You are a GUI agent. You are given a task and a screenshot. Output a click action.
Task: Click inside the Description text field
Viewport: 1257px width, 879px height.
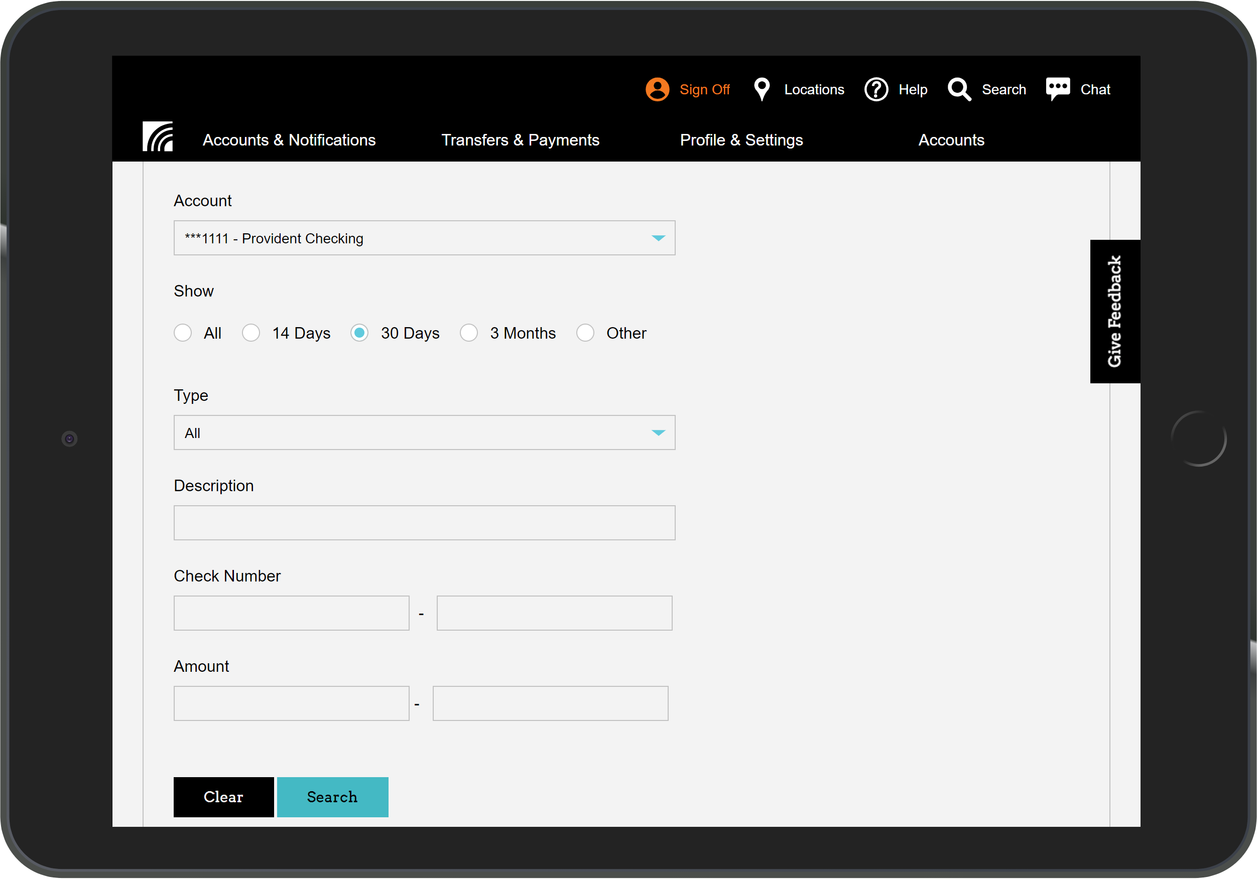424,523
